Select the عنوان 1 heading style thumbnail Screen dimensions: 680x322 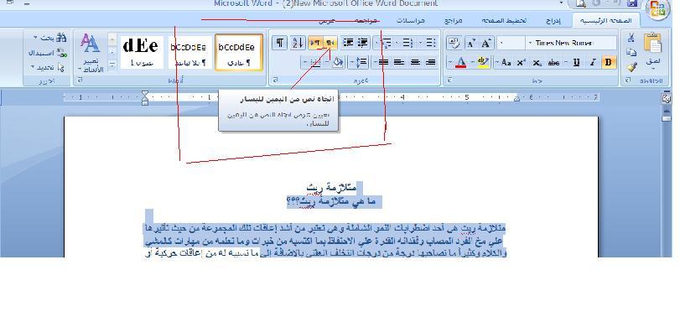pyautogui.click(x=142, y=53)
